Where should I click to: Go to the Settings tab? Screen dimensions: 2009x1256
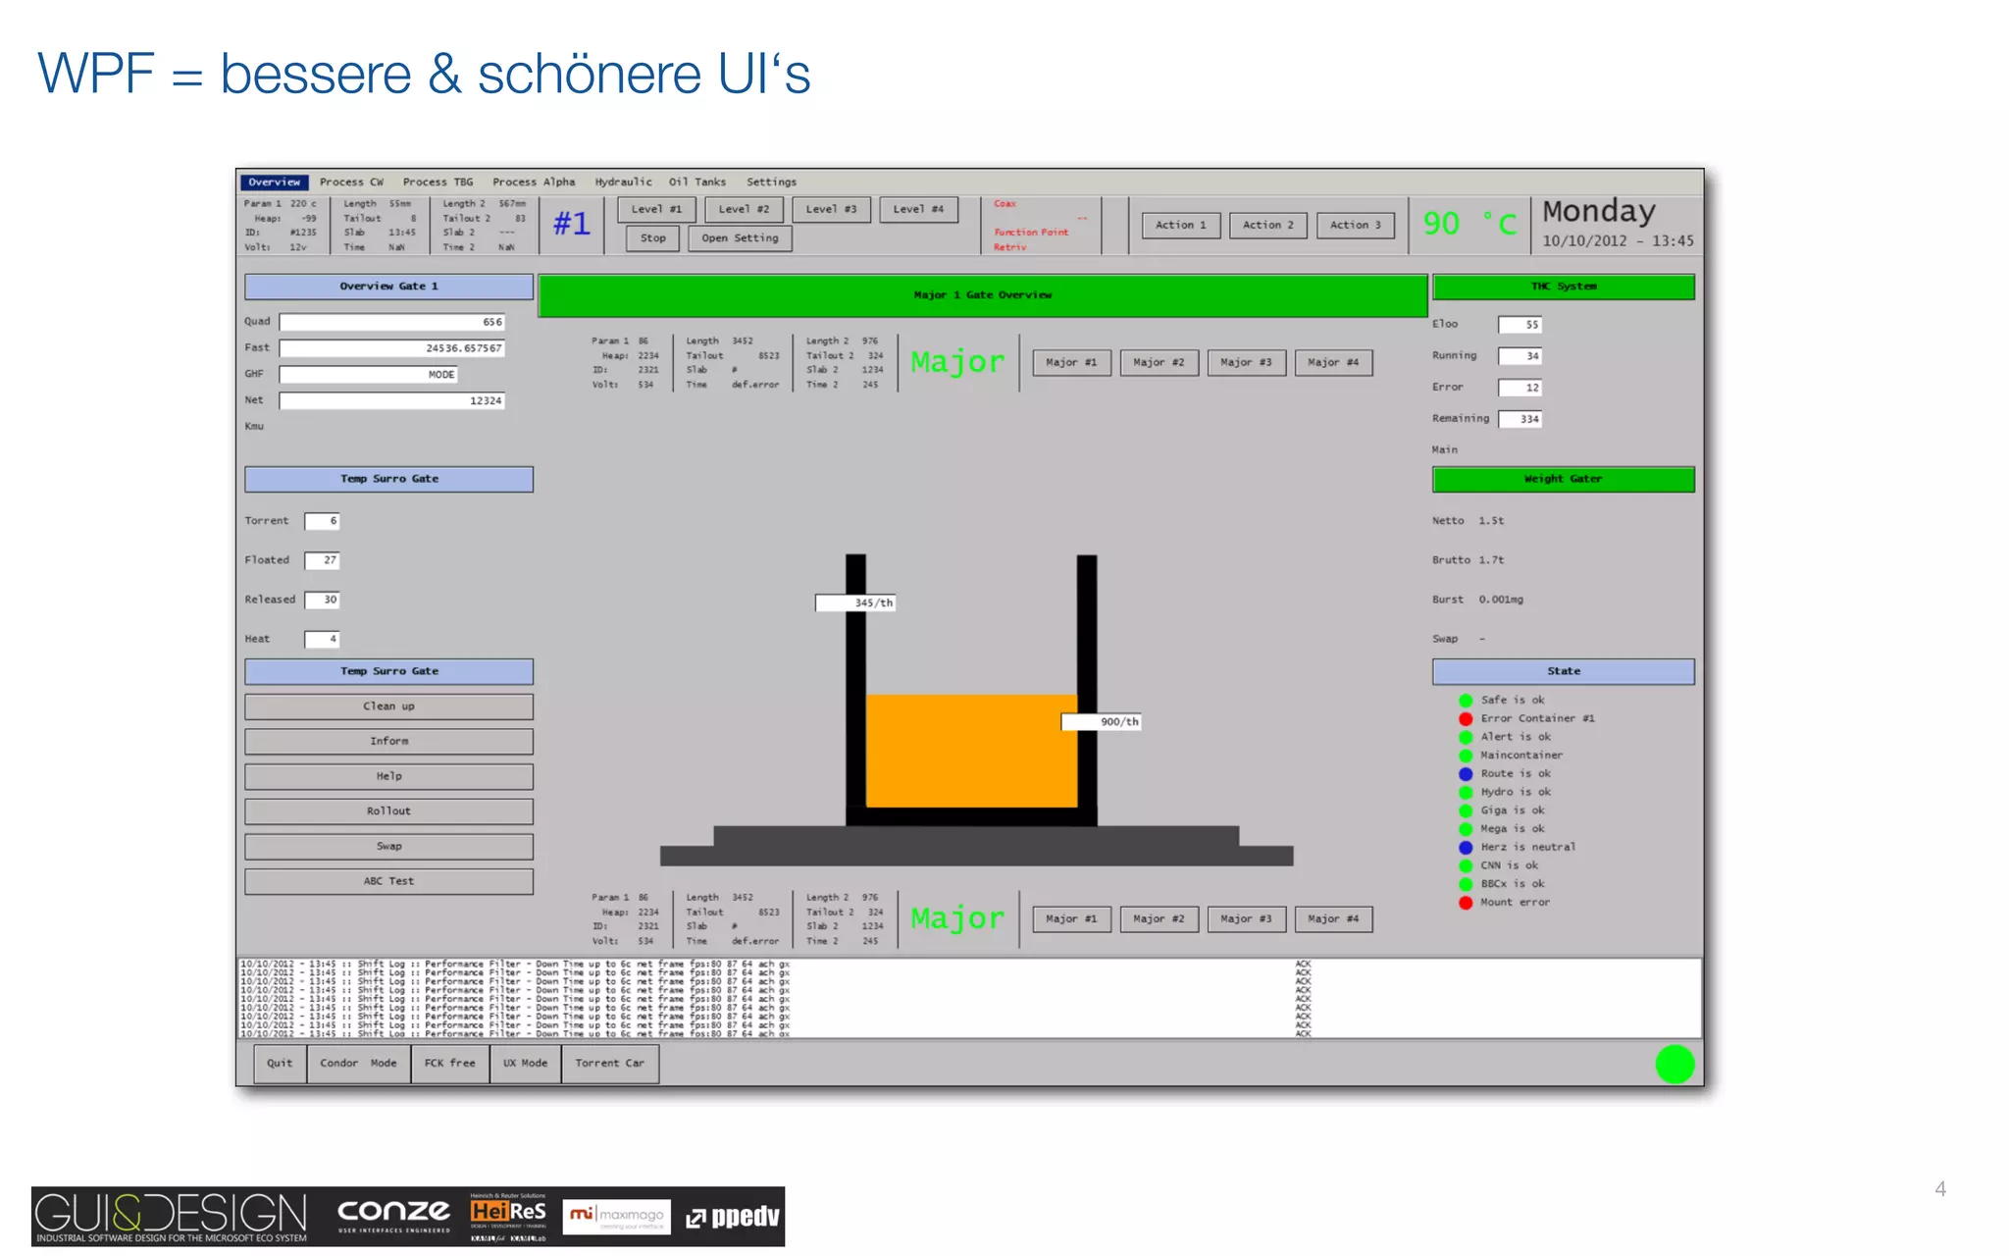coord(771,183)
